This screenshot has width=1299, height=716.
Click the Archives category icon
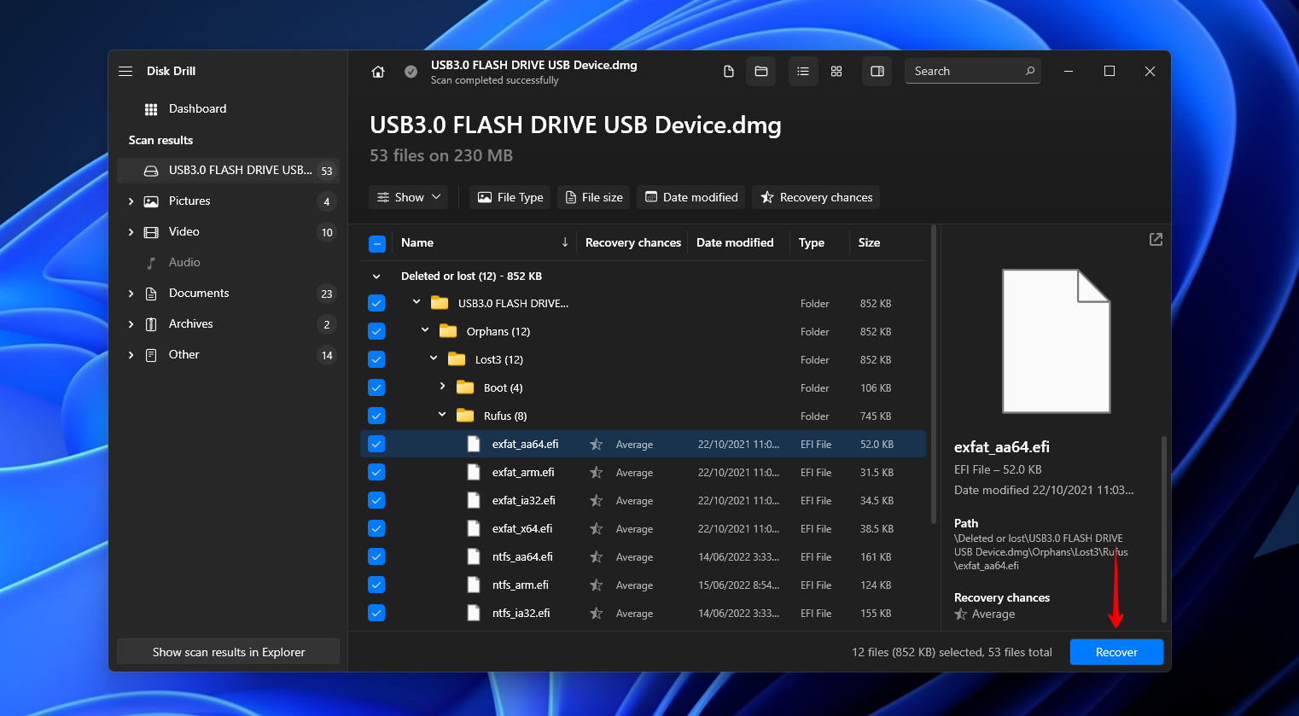[151, 324]
